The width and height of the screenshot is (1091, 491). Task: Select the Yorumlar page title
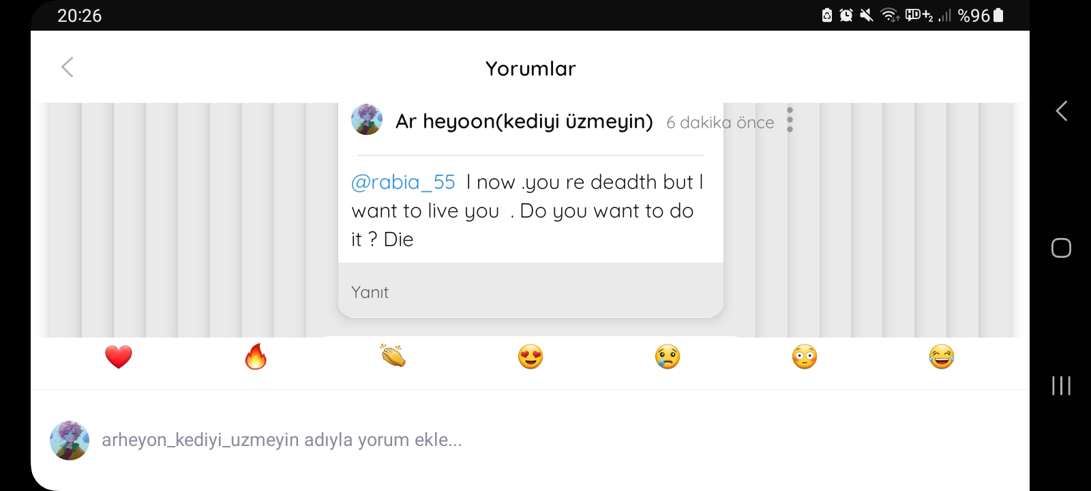(530, 68)
